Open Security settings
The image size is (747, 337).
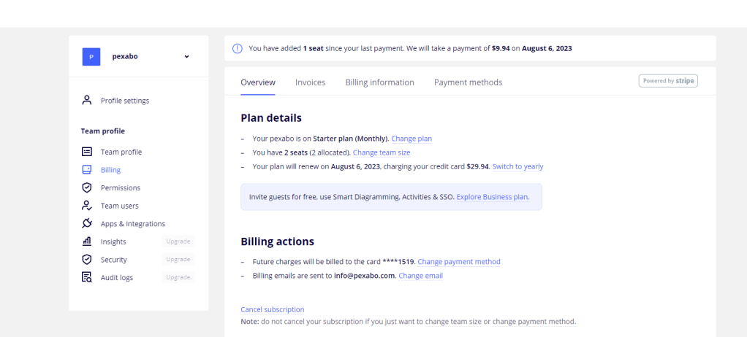pos(113,260)
